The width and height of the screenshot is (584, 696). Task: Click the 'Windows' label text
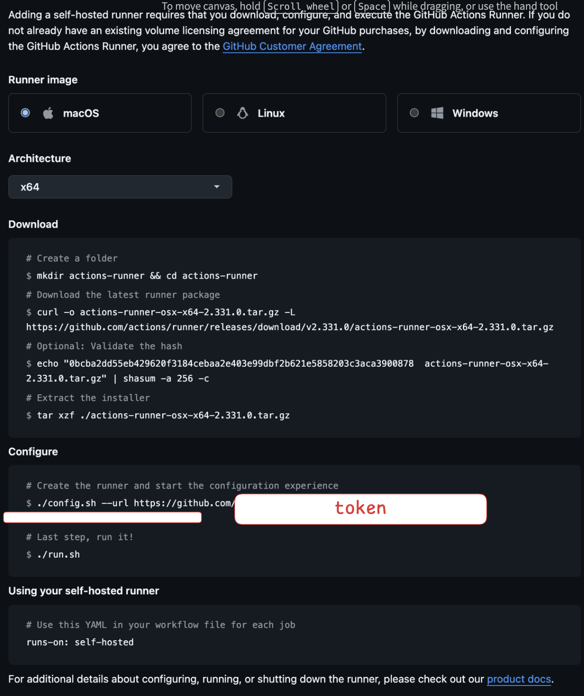coord(475,113)
